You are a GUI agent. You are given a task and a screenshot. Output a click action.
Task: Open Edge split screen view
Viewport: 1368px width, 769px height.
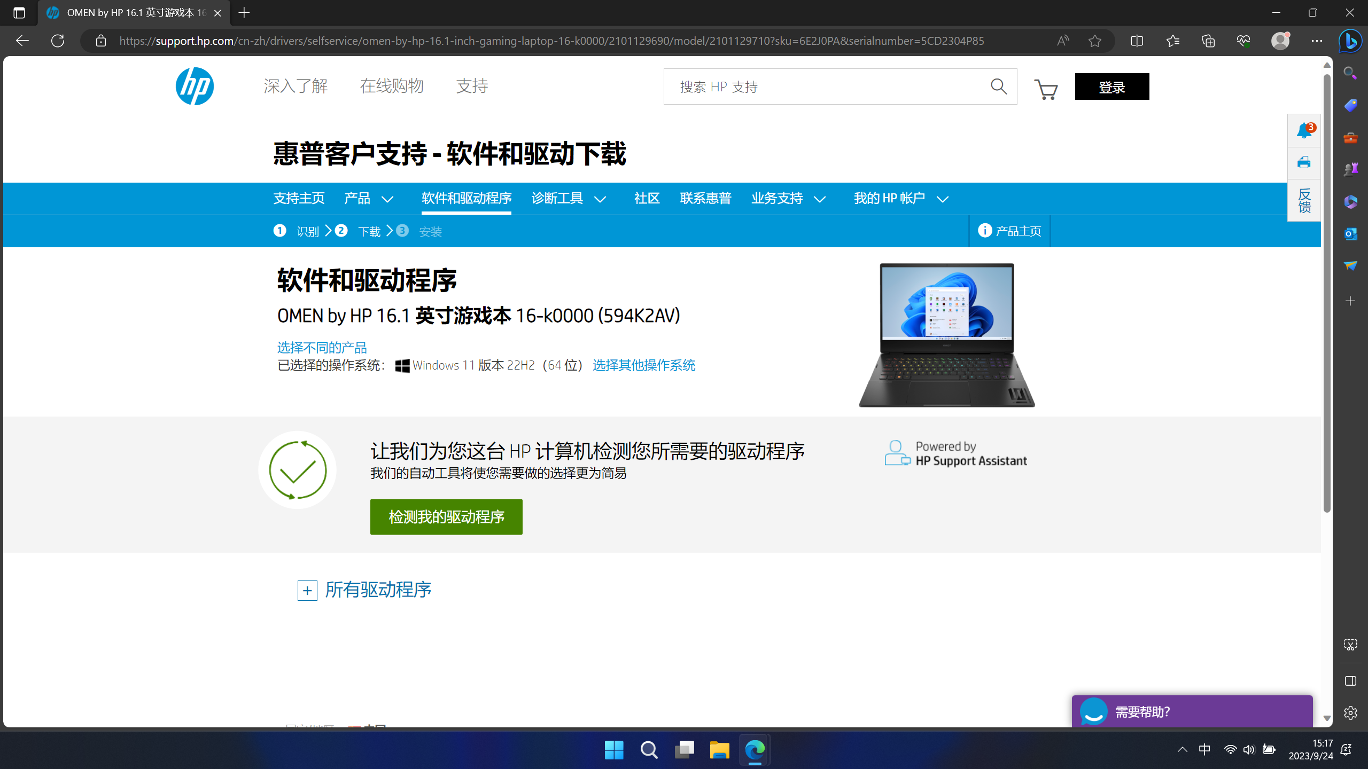coord(1137,41)
